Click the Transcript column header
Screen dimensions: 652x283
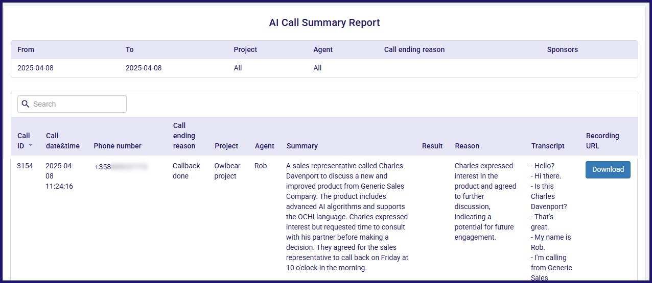[548, 146]
